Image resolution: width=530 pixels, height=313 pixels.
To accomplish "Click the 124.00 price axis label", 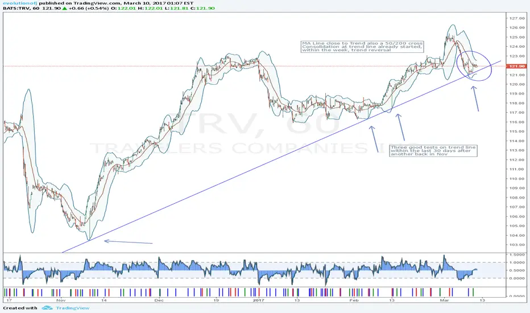I will tap(517, 47).
